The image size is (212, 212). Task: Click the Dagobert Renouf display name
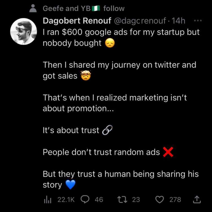pos(77,21)
